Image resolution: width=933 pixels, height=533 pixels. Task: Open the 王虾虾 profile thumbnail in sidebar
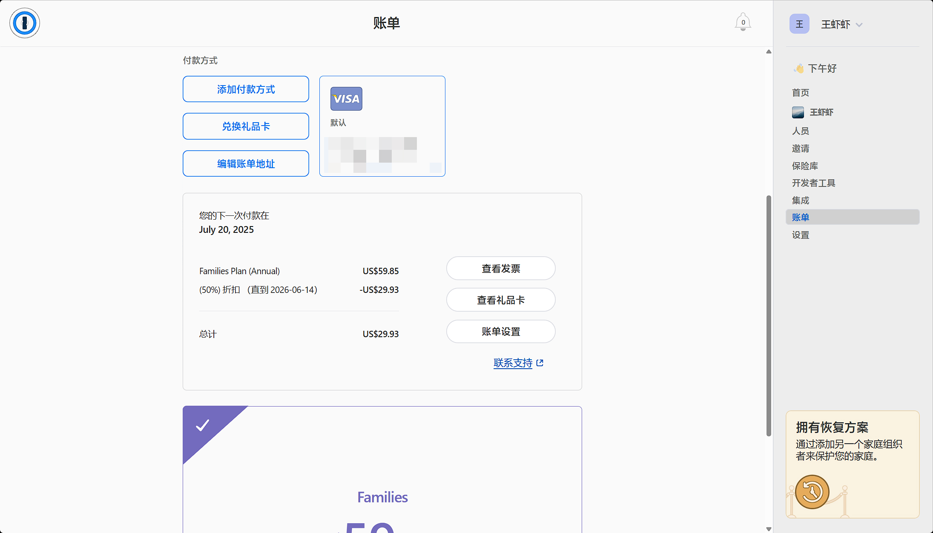798,112
